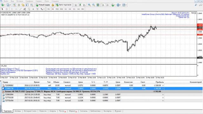The width and height of the screenshot is (203, 114).
Task: Delete pending order 725802004 via X
Action: click(x=163, y=95)
